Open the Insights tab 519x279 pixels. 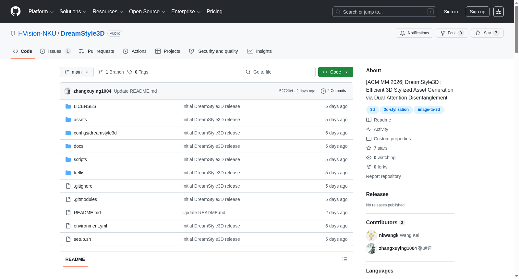[259, 51]
